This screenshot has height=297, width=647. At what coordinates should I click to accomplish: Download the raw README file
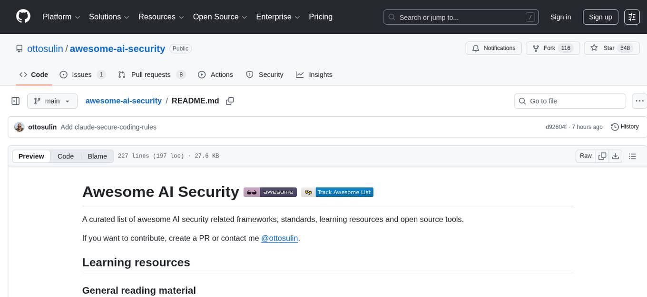click(x=616, y=156)
